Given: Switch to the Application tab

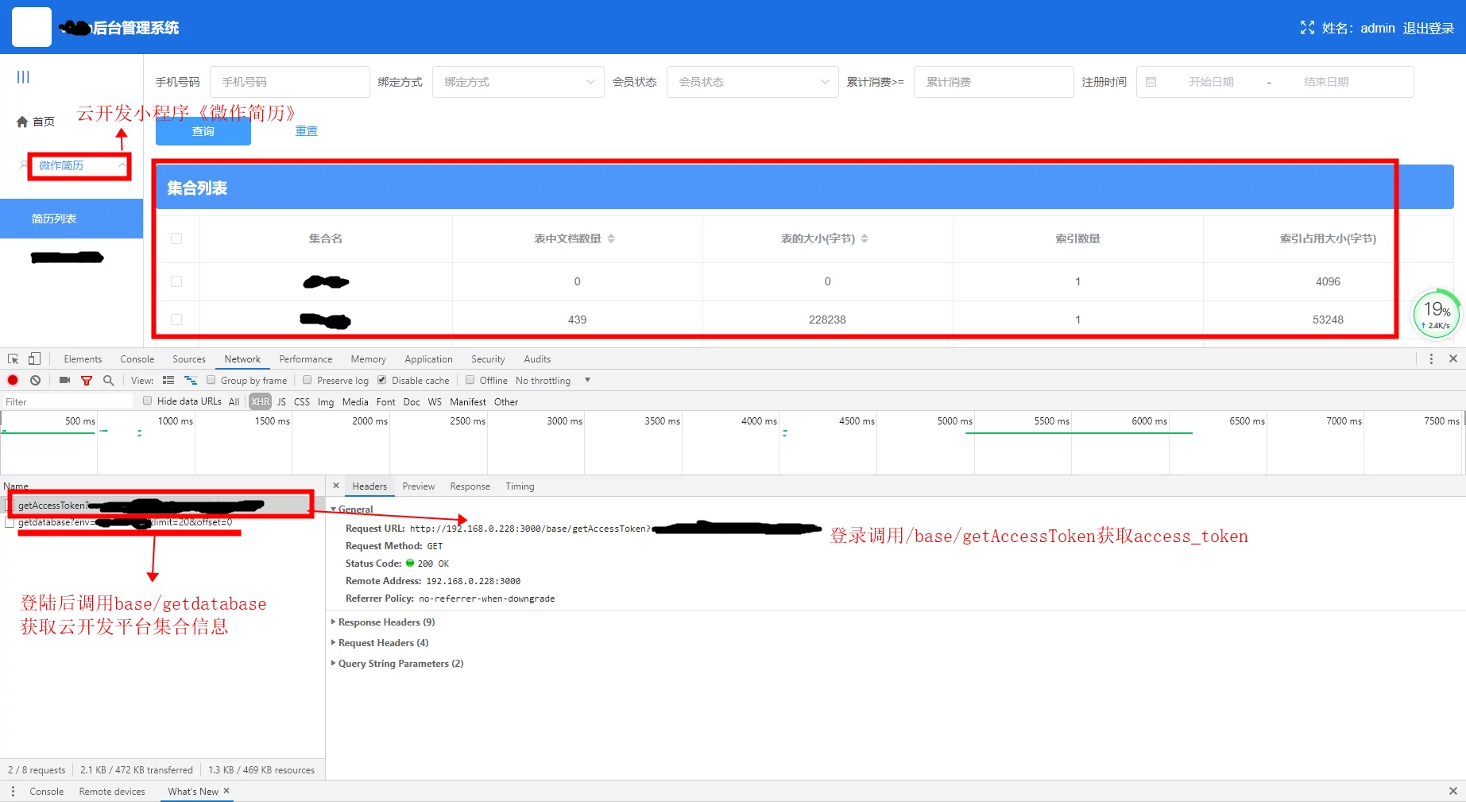Looking at the screenshot, I should [x=428, y=359].
